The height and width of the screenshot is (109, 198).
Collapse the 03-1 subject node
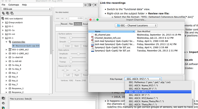coord(3,38)
